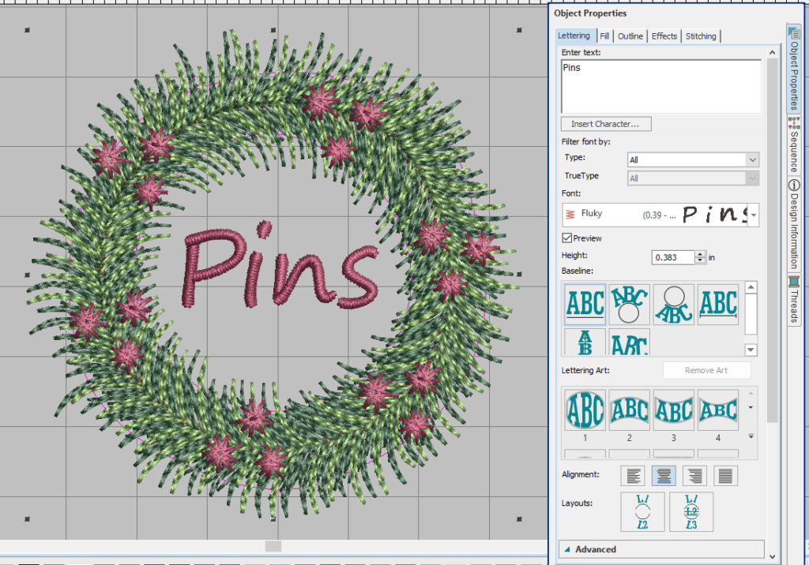
Task: Open the Font selection dropdown
Action: click(754, 214)
